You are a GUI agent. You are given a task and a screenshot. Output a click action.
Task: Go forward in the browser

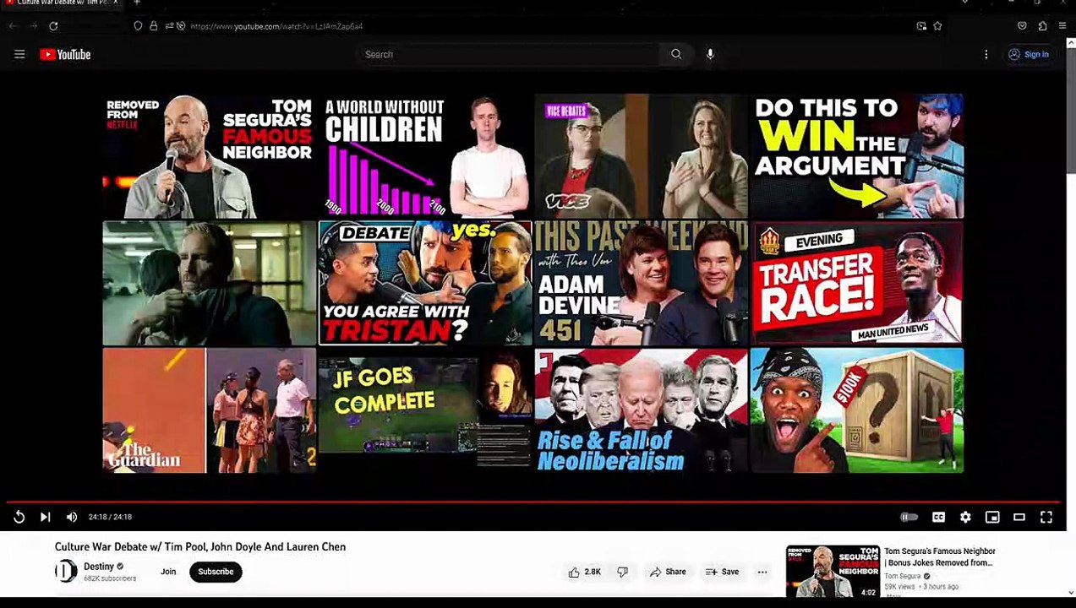click(34, 26)
